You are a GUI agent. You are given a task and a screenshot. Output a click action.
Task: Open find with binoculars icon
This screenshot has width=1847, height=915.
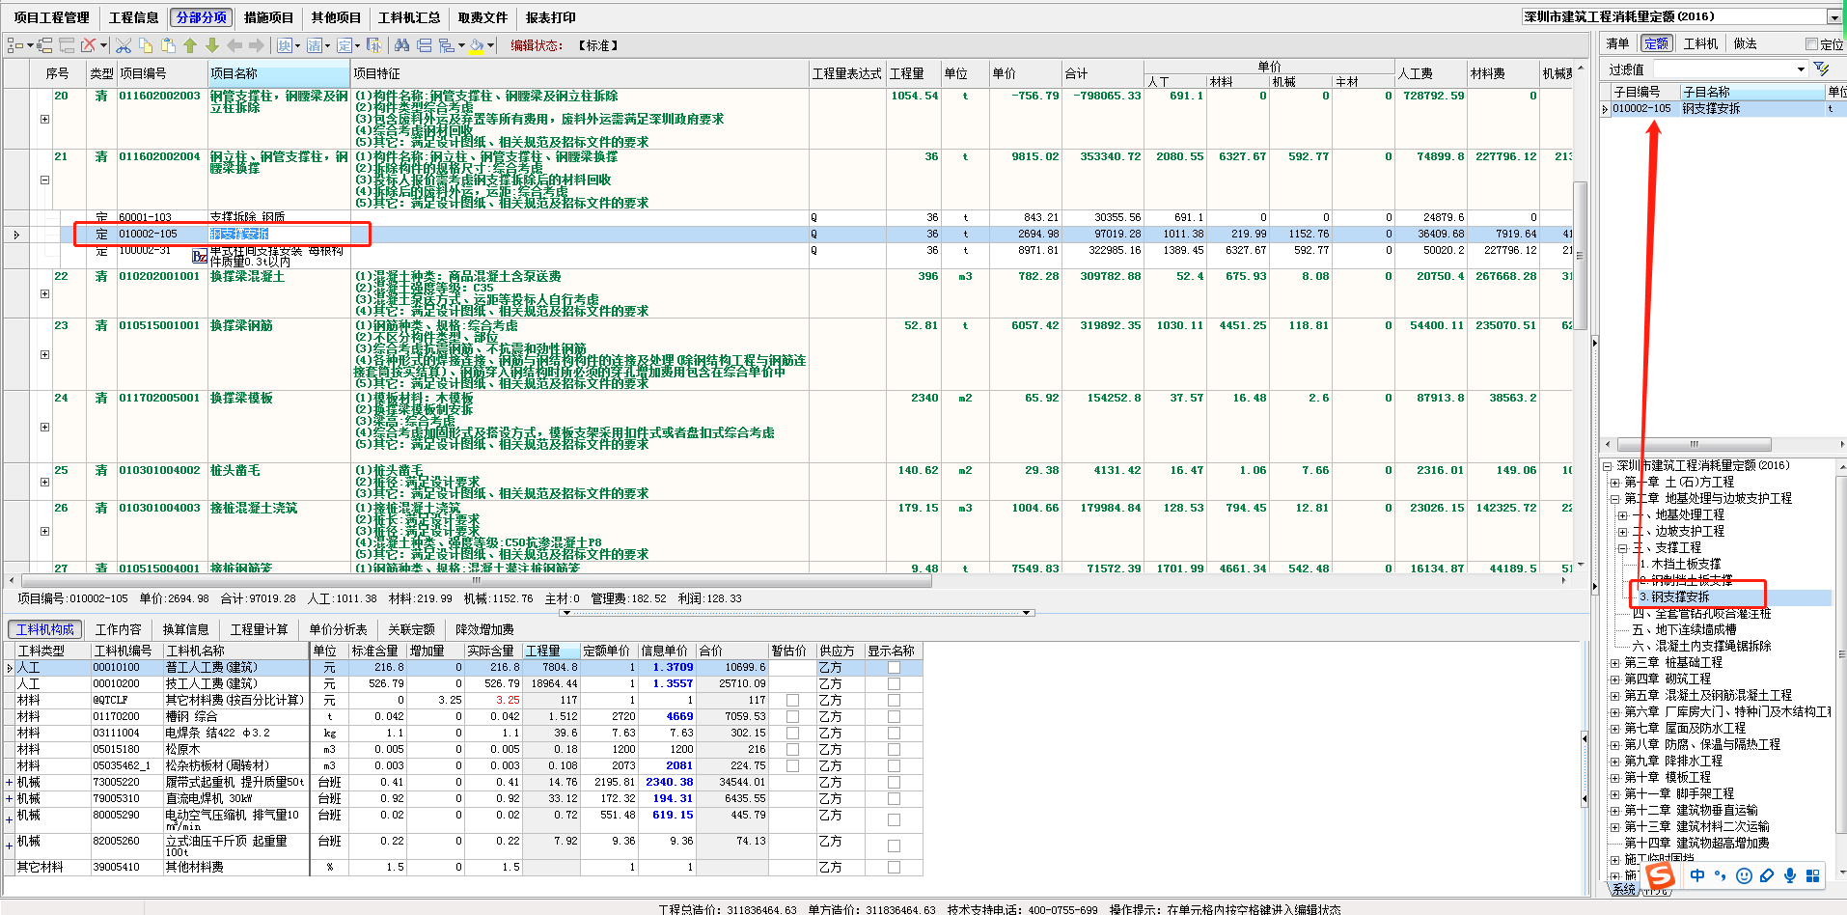pos(401,45)
